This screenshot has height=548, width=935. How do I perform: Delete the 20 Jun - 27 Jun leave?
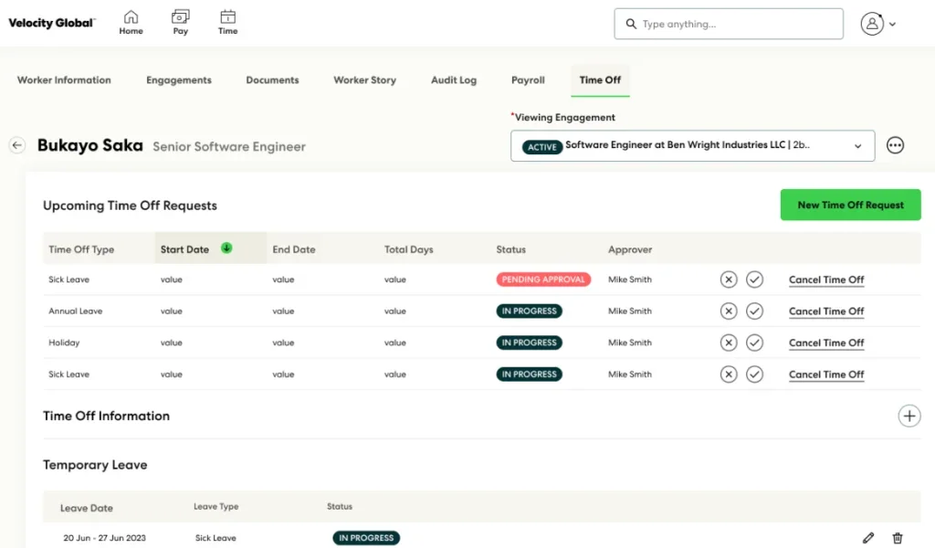click(x=897, y=538)
